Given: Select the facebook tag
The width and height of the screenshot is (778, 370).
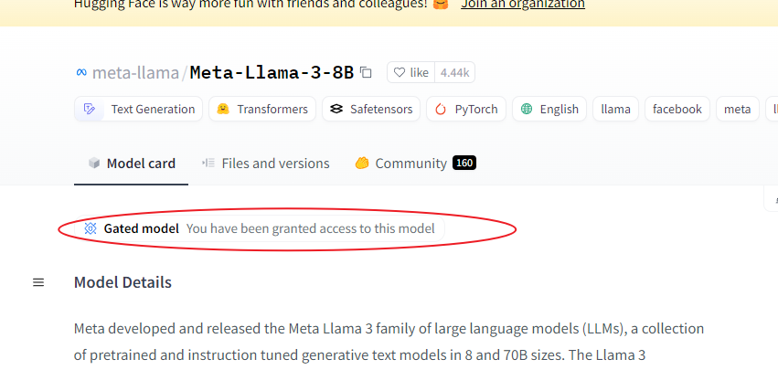Looking at the screenshot, I should click(x=677, y=109).
